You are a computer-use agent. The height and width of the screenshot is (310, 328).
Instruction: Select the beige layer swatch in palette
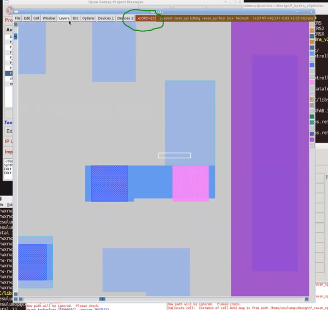point(312,25)
